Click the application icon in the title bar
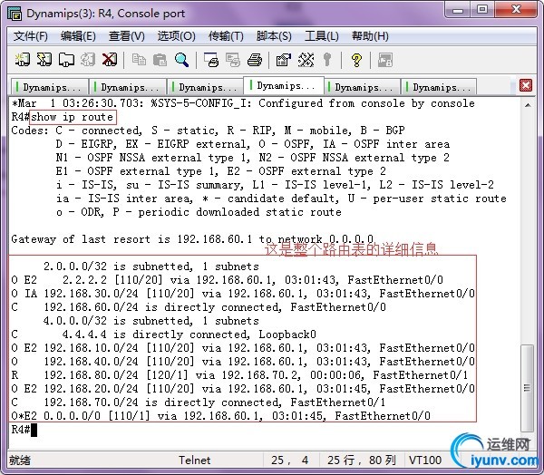Viewport: 544px width, 475px height. (x=15, y=14)
